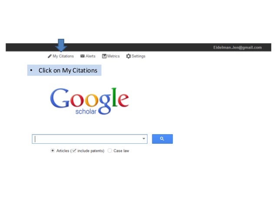Click the Google Scholar logo
The image size is (277, 208).
tap(89, 101)
